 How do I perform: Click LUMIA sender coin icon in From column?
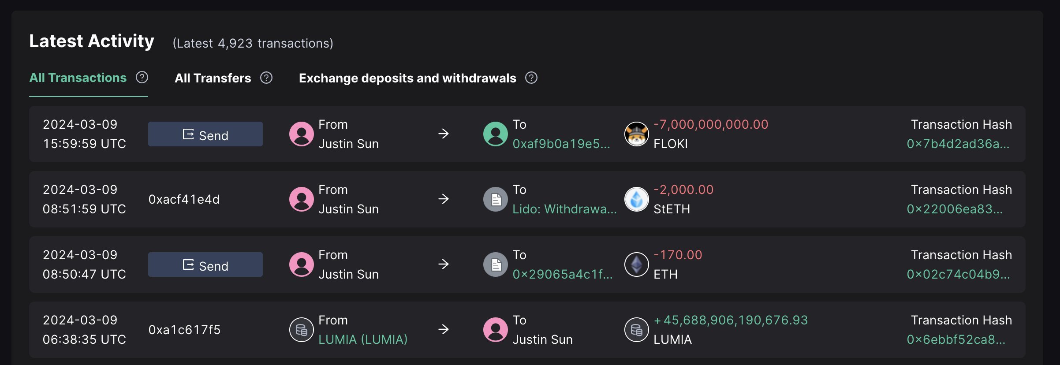(x=301, y=330)
